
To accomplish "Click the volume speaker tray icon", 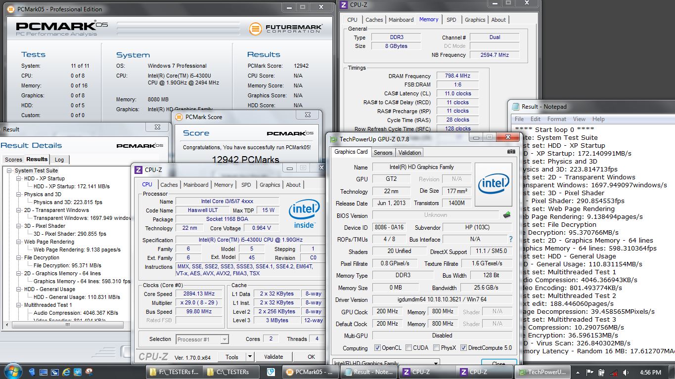I will pyautogui.click(x=625, y=372).
